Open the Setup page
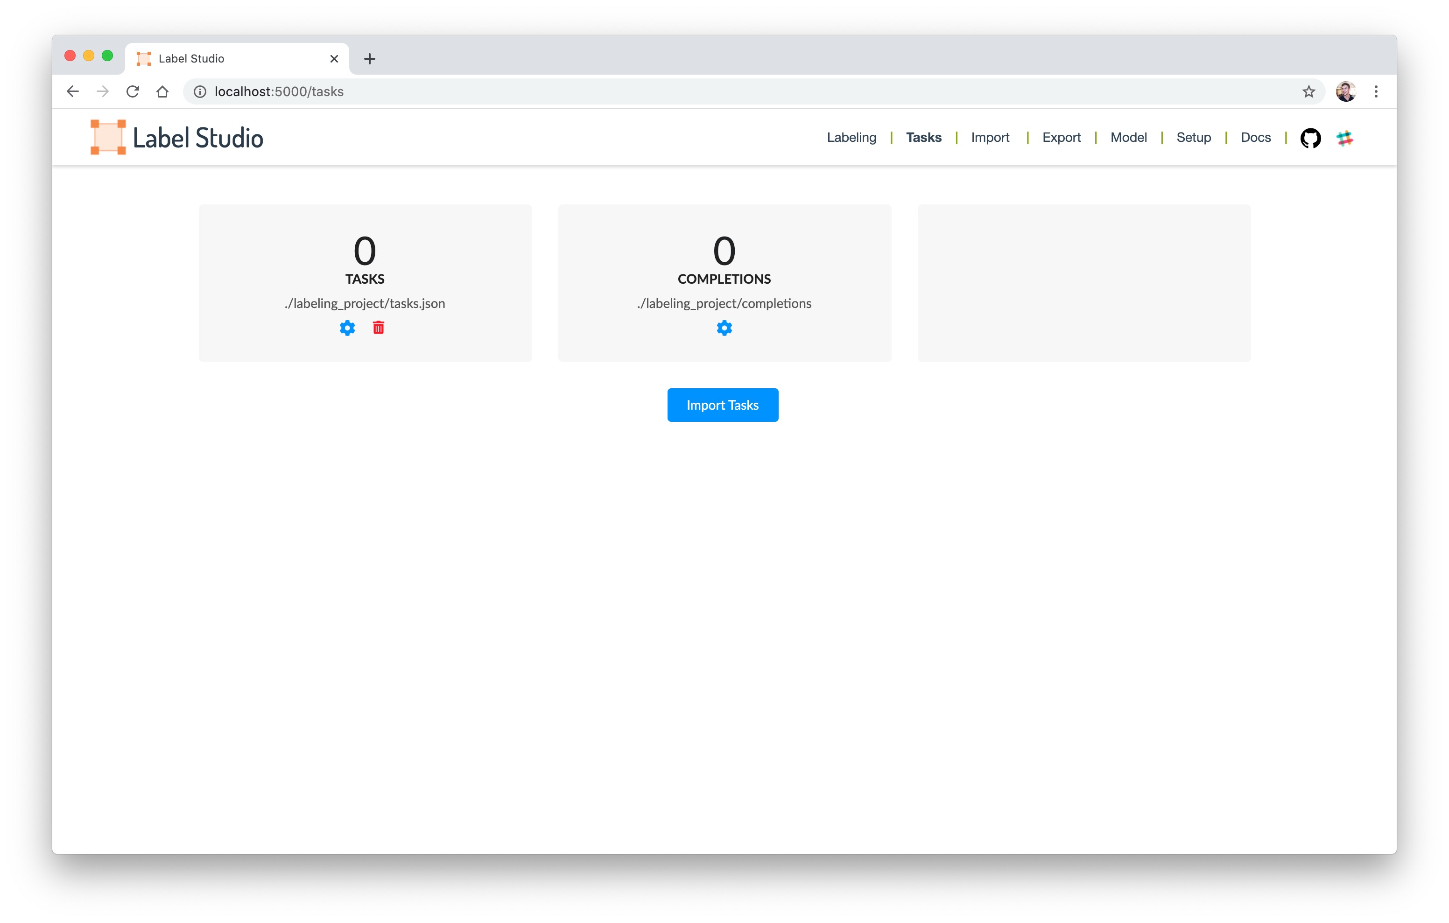Screen dimensions: 1449x923 pos(1194,138)
